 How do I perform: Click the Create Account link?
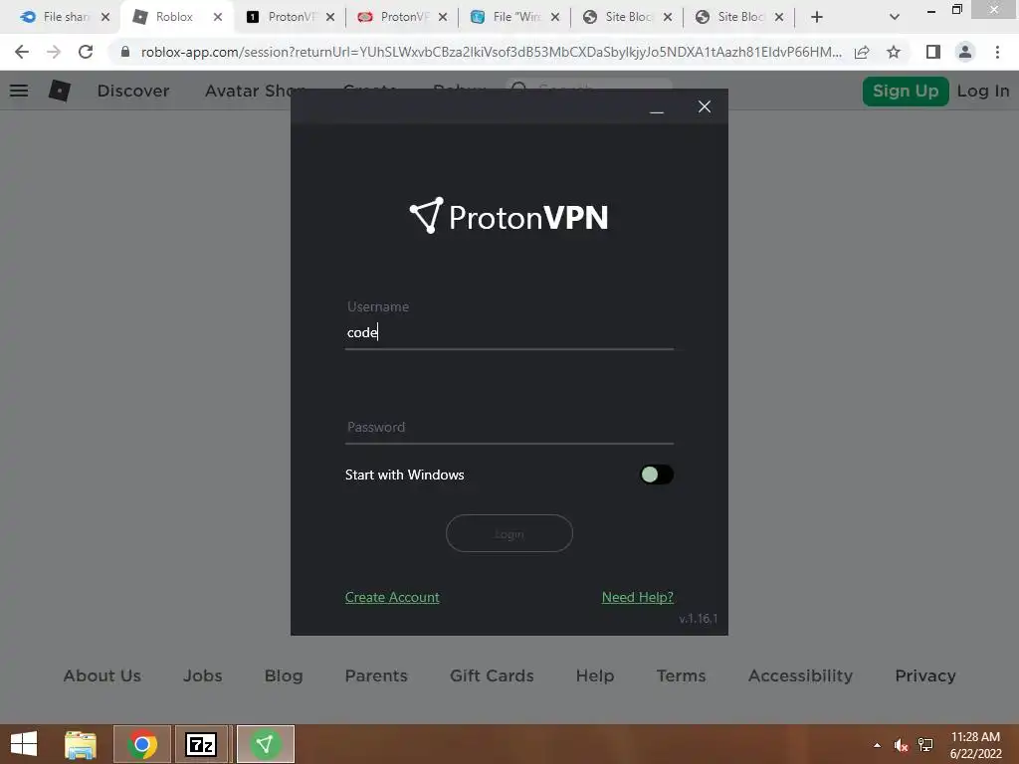392,597
